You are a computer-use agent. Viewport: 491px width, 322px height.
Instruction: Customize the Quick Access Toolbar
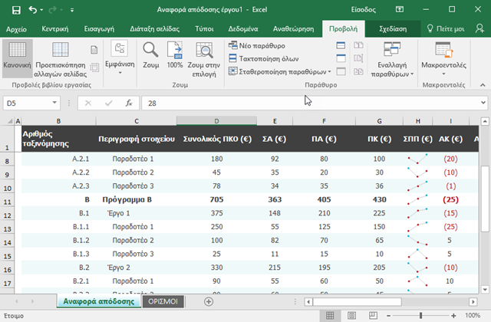[x=72, y=10]
